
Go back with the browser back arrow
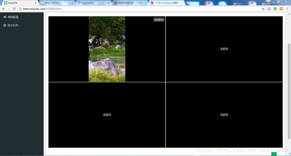pos(4,9)
